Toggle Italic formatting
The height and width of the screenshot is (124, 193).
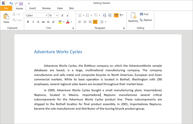click(x=33, y=22)
